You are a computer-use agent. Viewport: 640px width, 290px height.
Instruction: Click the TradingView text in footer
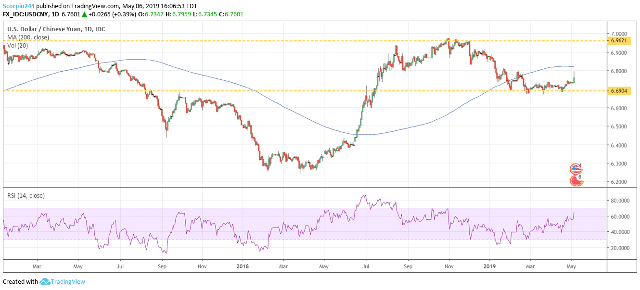[x=69, y=282]
